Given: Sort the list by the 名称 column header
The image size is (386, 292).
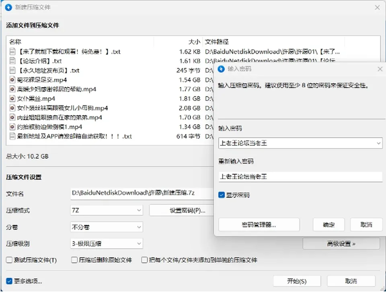Looking at the screenshot, I should [15, 42].
